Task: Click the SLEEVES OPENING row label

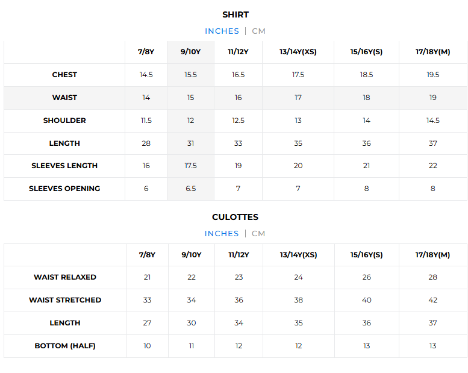Action: [64, 189]
